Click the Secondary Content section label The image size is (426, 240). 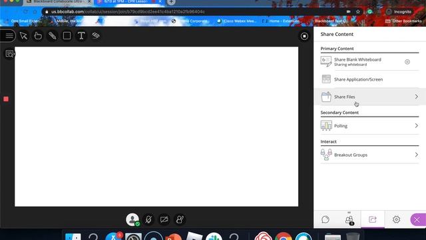tap(339, 113)
